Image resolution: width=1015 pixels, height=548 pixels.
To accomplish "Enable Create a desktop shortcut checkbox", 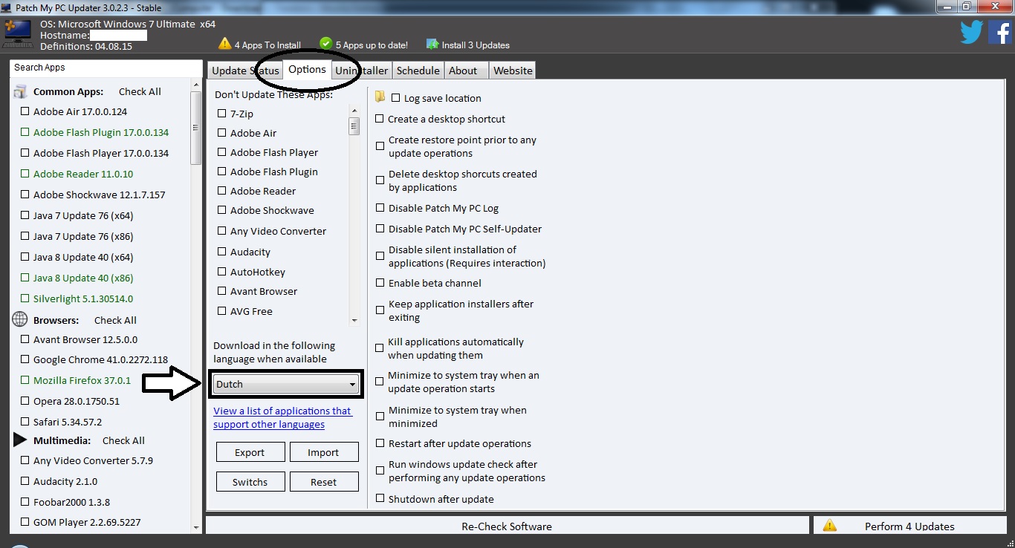I will (x=380, y=119).
